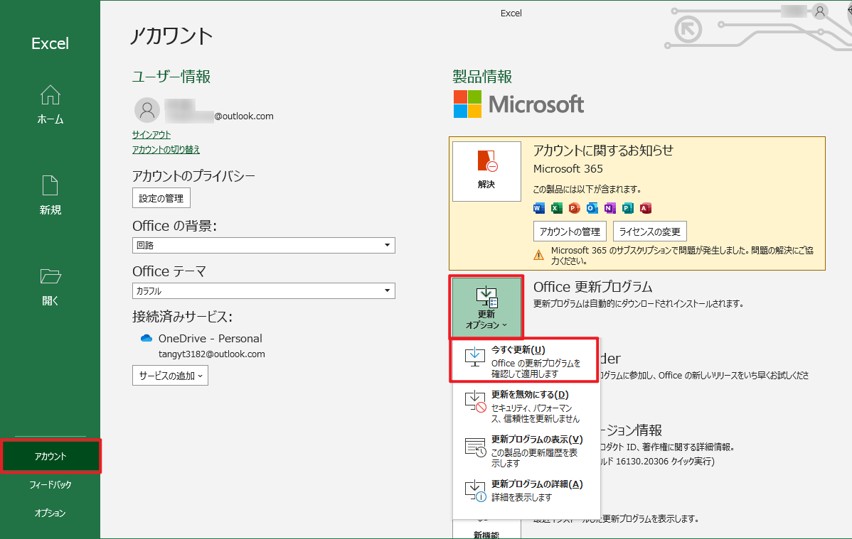The image size is (852, 539).
Task: Click the Word app icon
Action: coord(538,208)
